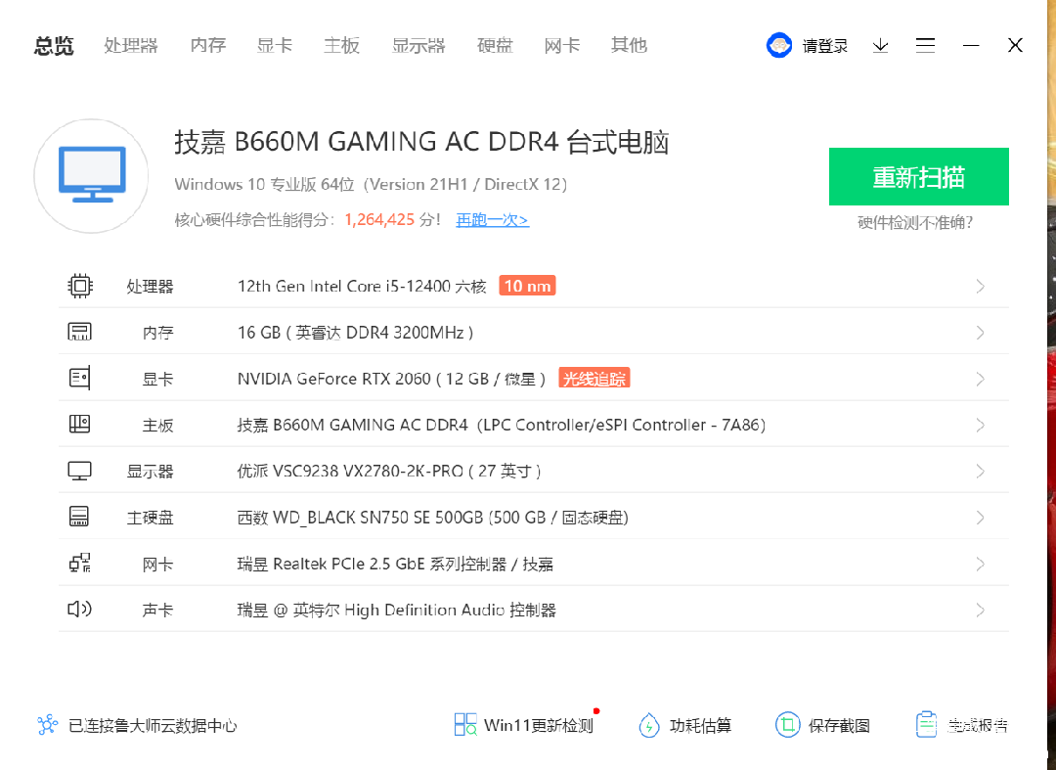The width and height of the screenshot is (1056, 770).
Task: Click the 已连接鲁大师云数据中心 status text
Action: [x=153, y=726]
